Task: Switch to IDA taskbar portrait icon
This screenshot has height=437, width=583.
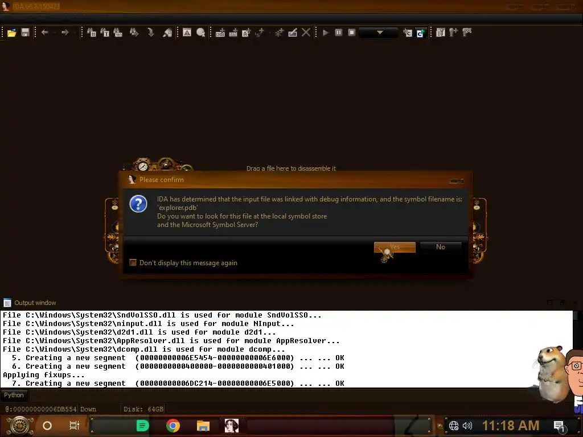Action: (231, 426)
